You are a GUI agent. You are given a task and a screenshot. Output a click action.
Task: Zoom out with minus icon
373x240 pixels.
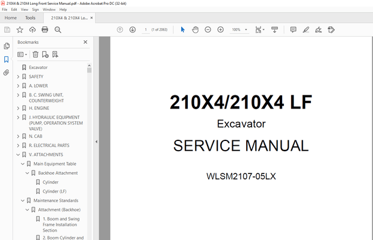tap(208, 29)
